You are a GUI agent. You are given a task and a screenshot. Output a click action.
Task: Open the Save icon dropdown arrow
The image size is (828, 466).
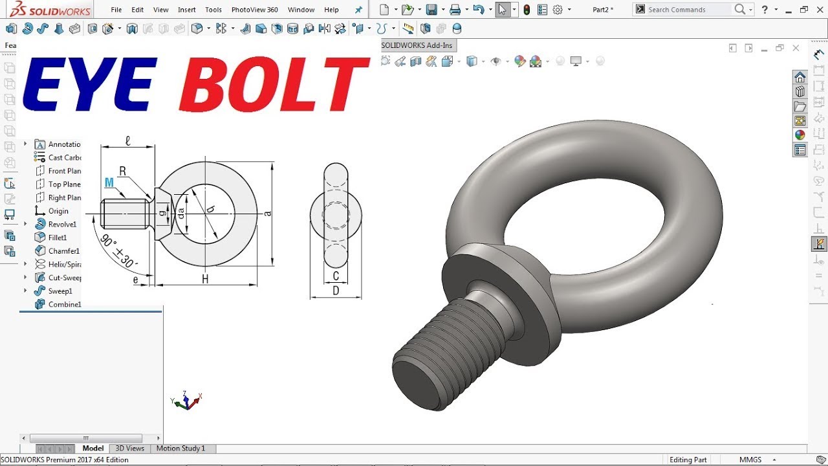(442, 10)
